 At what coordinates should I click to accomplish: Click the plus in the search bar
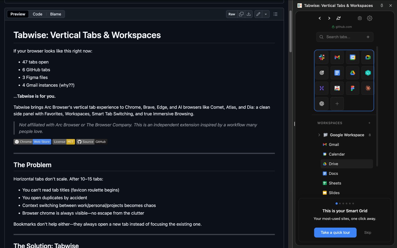368,37
